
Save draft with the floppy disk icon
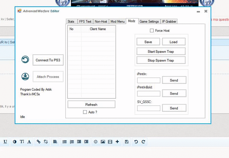(x=127, y=142)
